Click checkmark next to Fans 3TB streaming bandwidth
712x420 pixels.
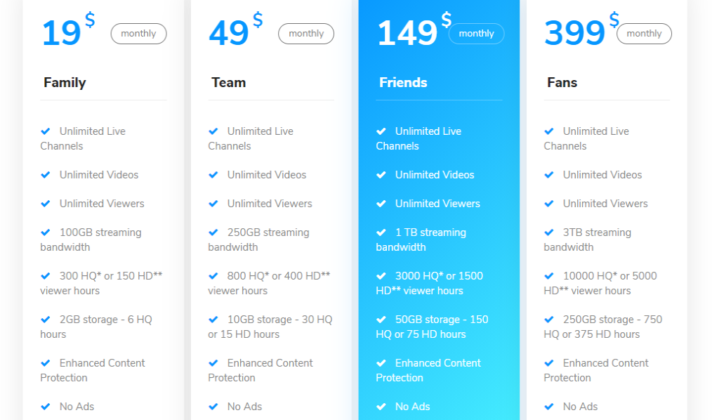(x=549, y=232)
